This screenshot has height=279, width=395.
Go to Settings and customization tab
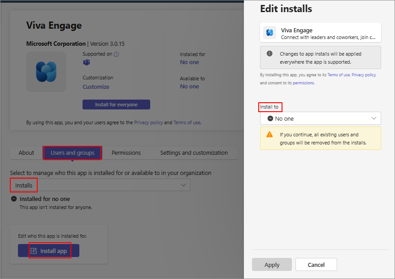[x=194, y=153]
